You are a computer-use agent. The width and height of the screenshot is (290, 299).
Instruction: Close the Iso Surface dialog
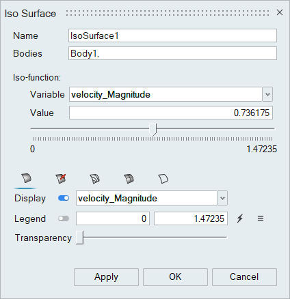coord(280,12)
